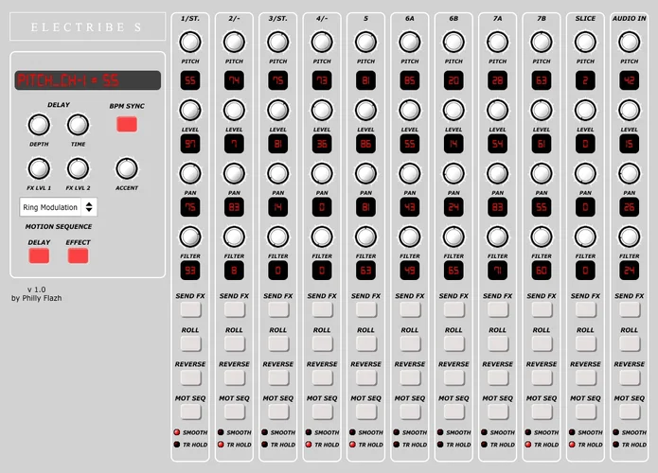Enable MOT SEQ on channel 4/-
The height and width of the screenshot is (473, 658).
(x=322, y=412)
